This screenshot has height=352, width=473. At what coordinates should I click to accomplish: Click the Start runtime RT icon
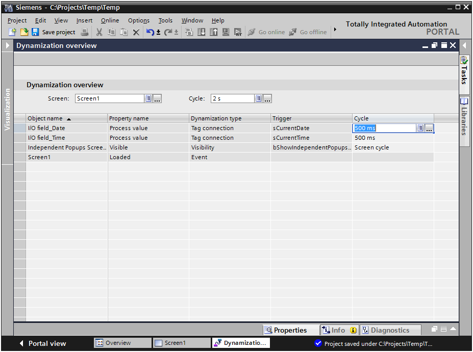pos(238,32)
